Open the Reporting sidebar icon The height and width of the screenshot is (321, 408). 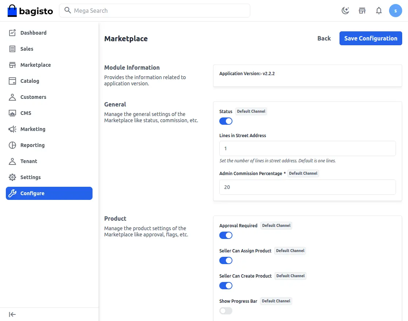[12, 145]
